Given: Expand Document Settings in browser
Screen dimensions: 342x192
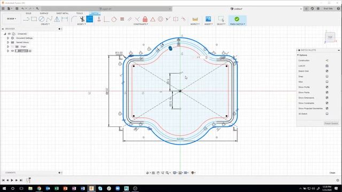Looking at the screenshot, I should 8,38.
